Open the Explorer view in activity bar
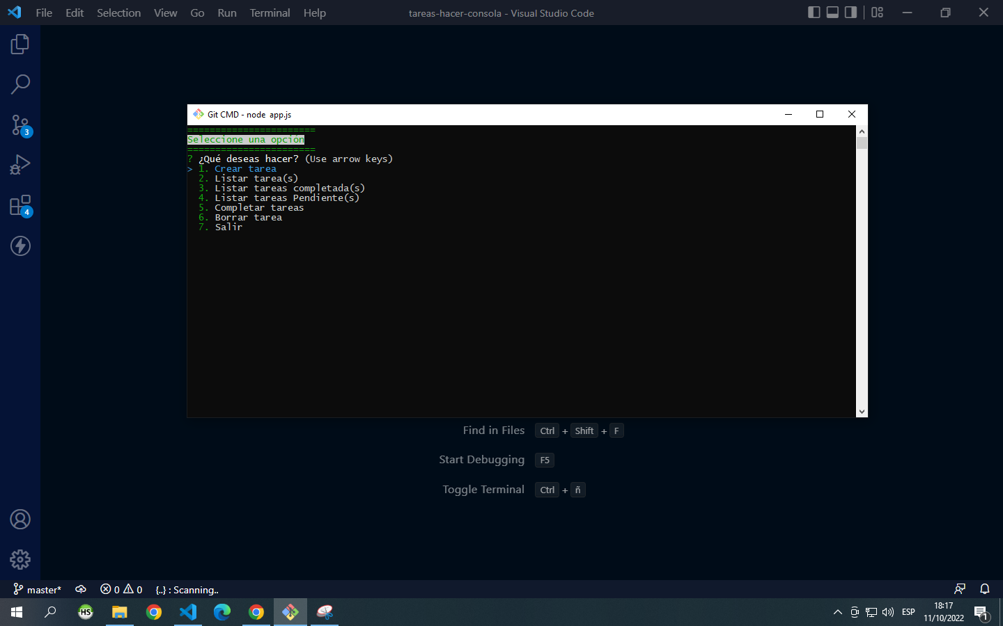1003x626 pixels. [20, 45]
